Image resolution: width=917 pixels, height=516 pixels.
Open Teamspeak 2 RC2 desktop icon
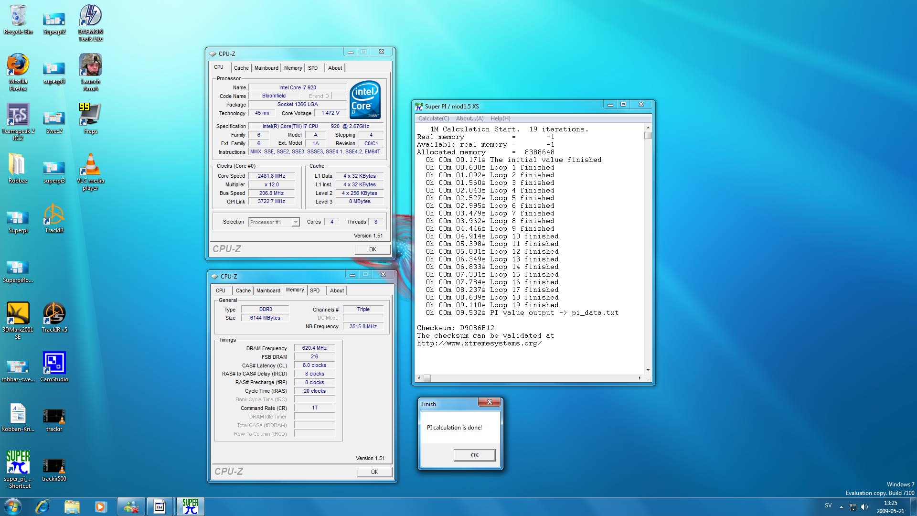(x=18, y=121)
